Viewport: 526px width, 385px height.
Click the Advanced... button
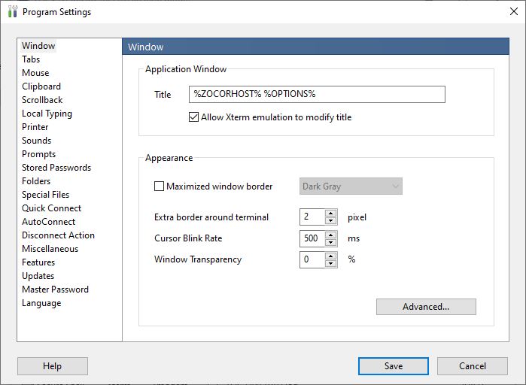pyautogui.click(x=426, y=307)
